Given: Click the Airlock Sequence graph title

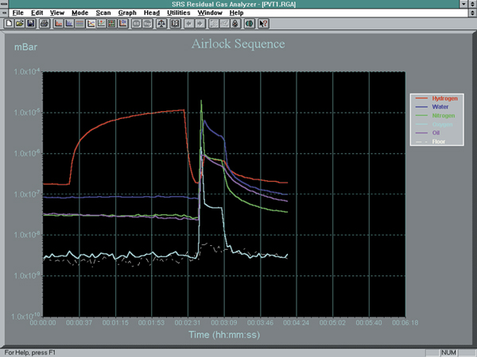Looking at the screenshot, I should pos(238,44).
